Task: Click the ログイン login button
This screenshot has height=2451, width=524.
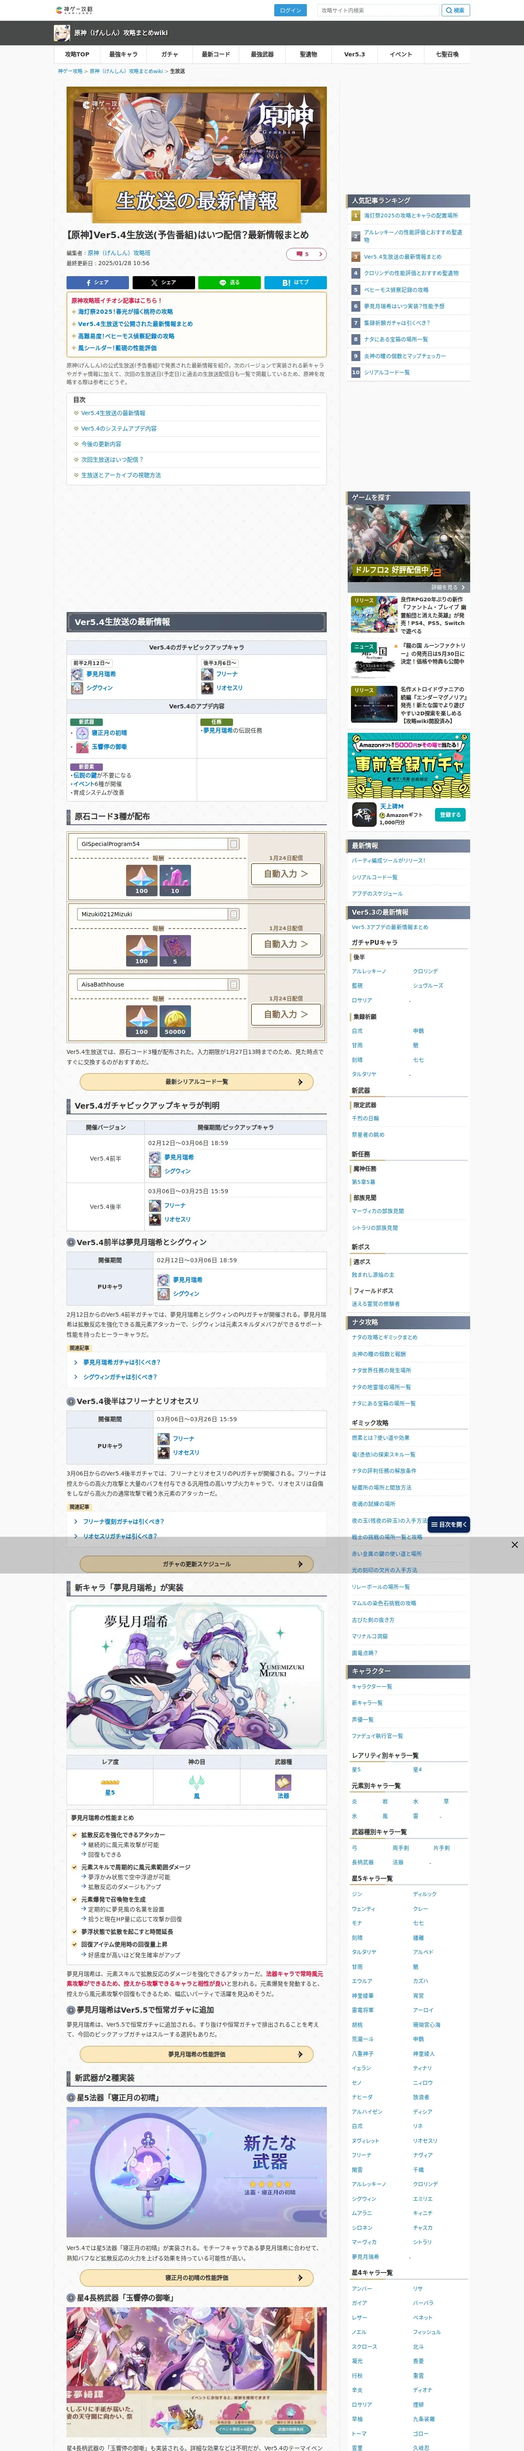Action: click(290, 11)
